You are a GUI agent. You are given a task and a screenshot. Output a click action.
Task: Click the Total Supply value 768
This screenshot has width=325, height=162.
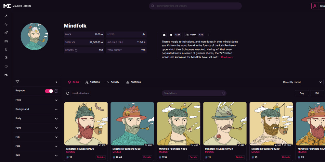(143, 50)
